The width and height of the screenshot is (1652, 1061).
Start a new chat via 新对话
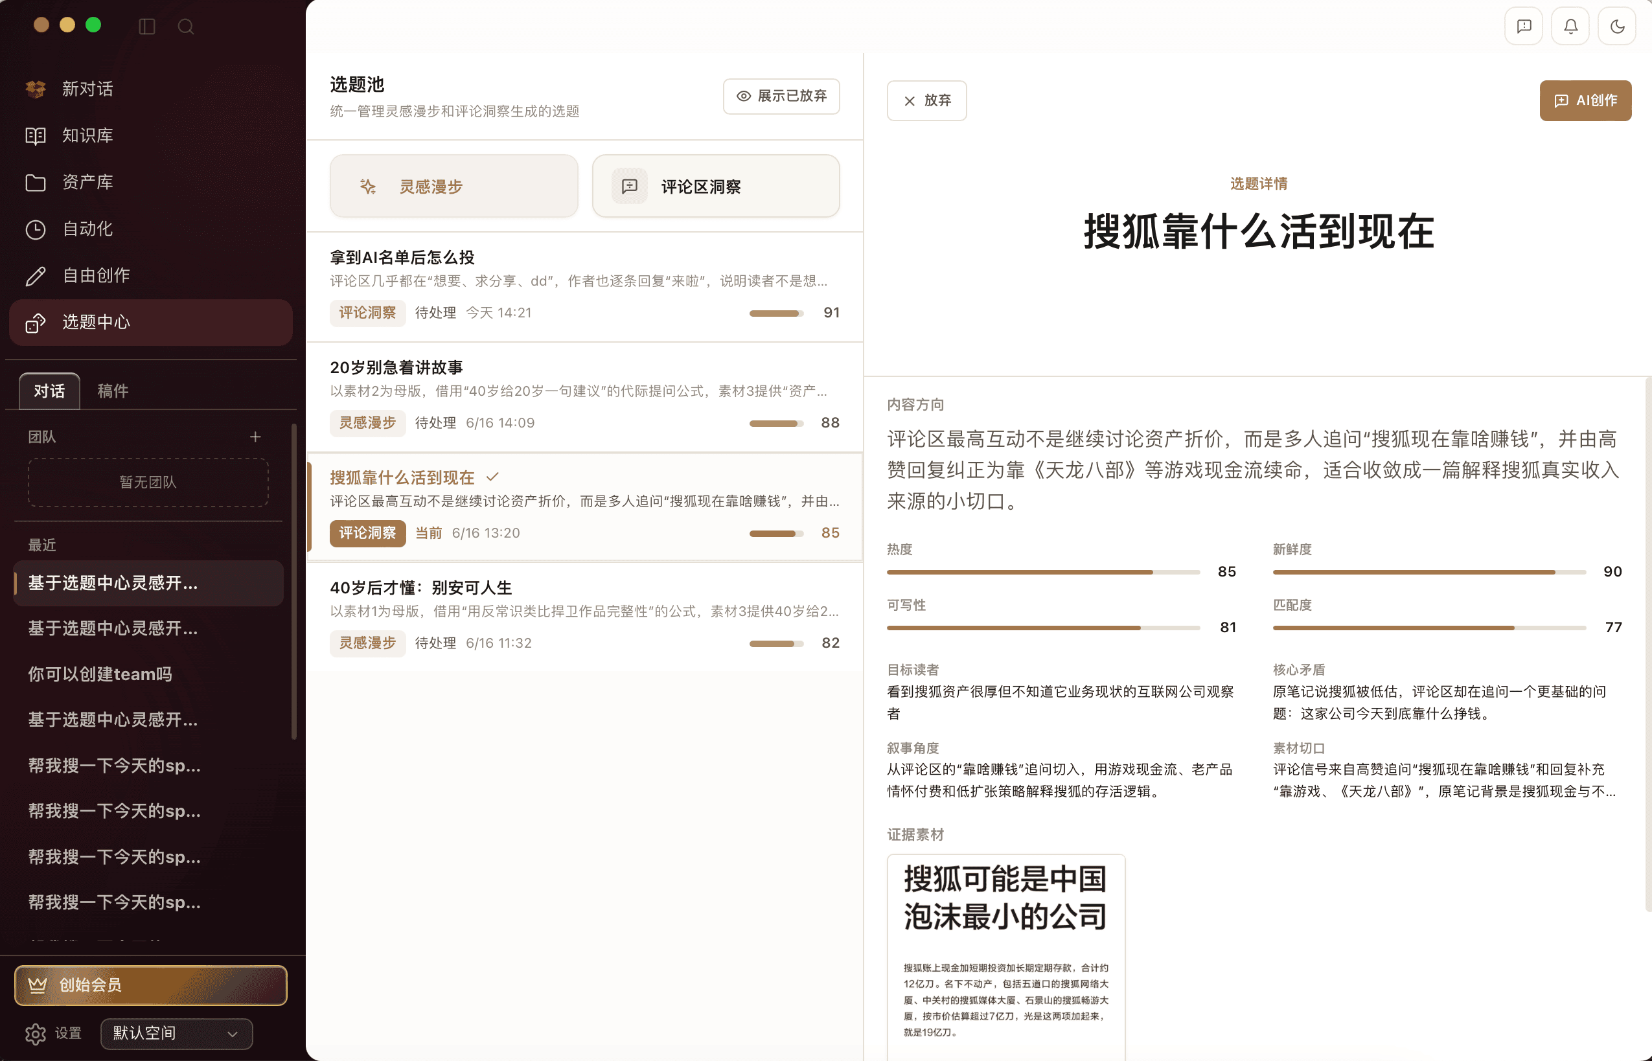[151, 89]
